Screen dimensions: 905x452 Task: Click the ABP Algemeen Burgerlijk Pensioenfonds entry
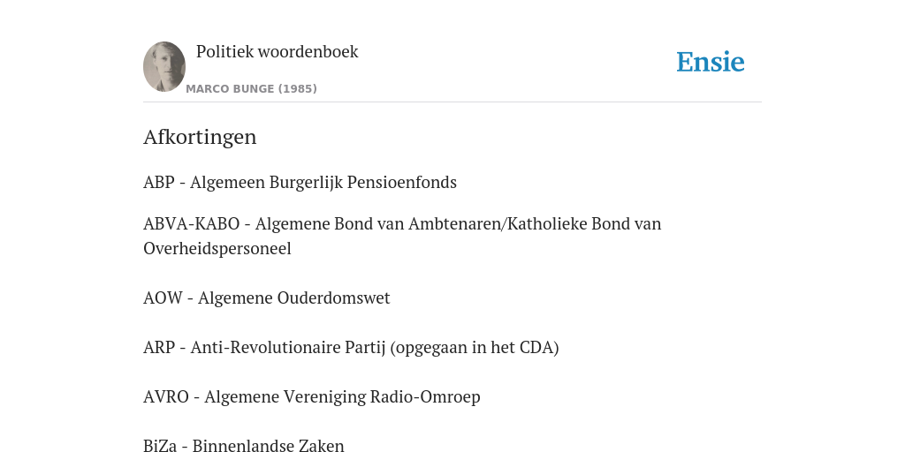pos(300,182)
